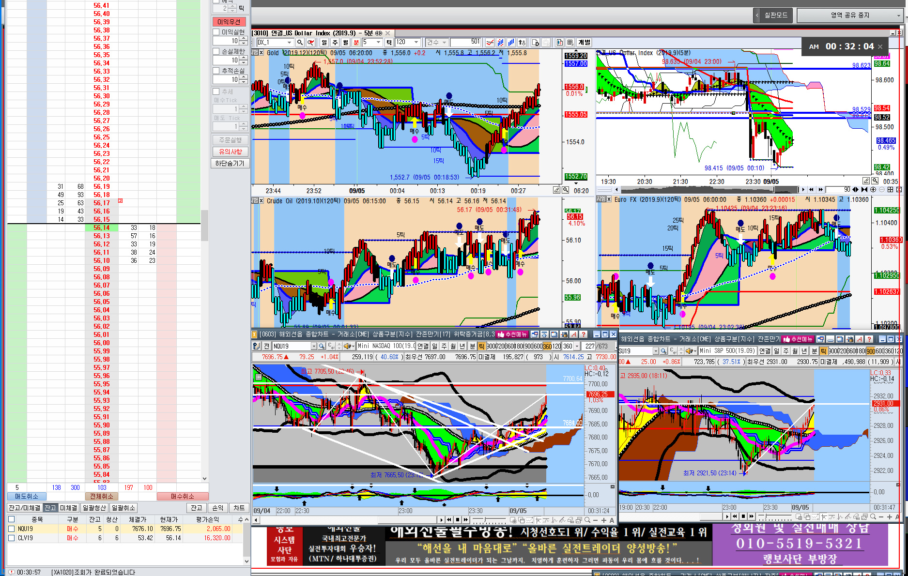
Task: Switch to the 미체결 tab
Action: pos(68,508)
